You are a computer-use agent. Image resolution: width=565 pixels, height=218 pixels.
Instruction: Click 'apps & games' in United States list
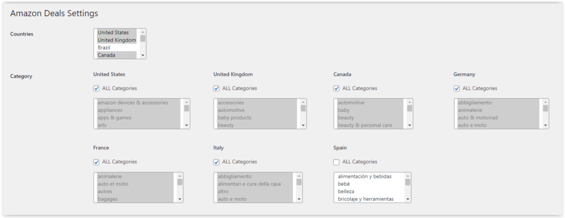pyautogui.click(x=138, y=118)
